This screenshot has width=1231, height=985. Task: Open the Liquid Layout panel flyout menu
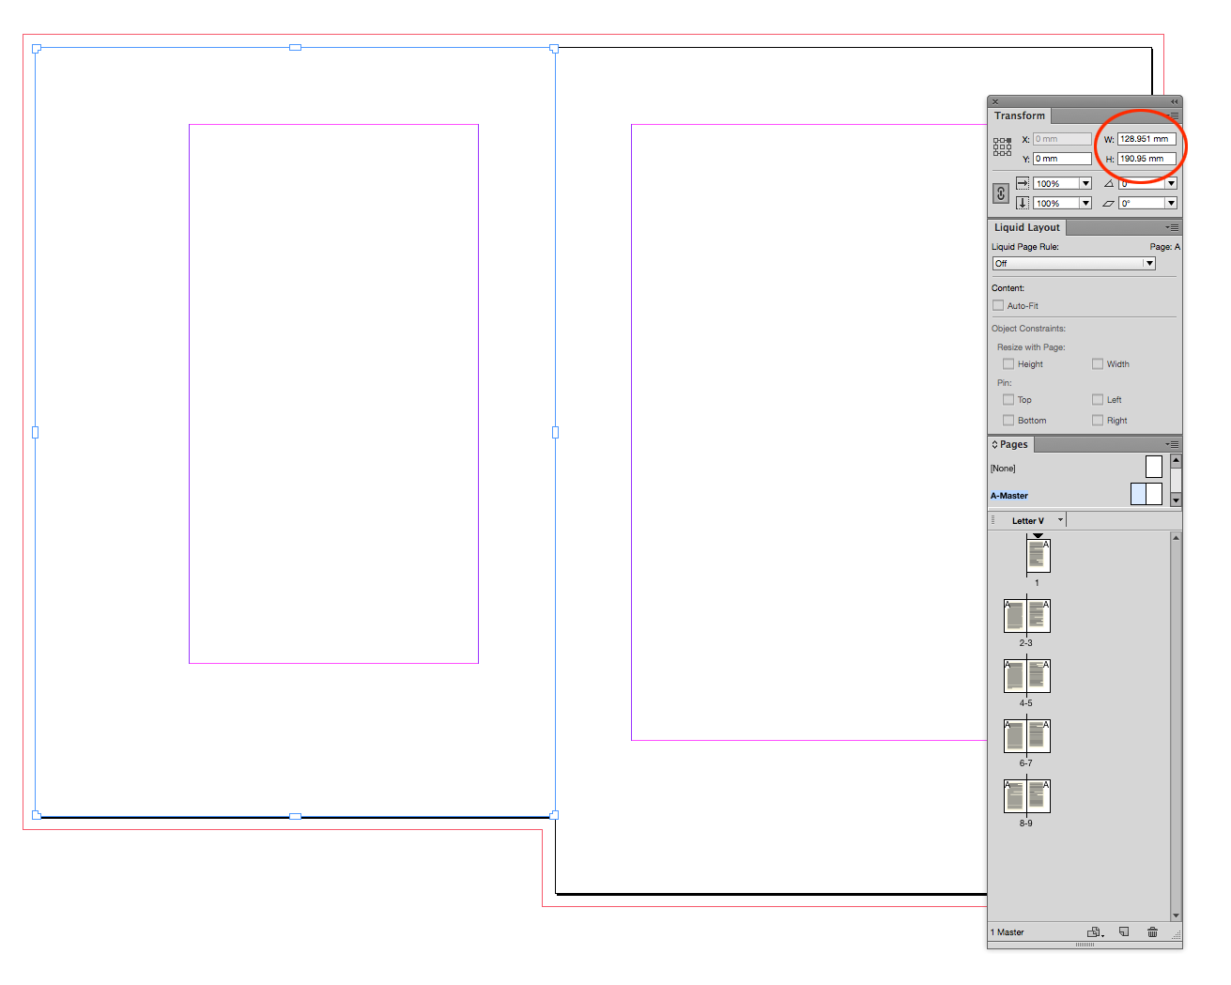(x=1172, y=227)
